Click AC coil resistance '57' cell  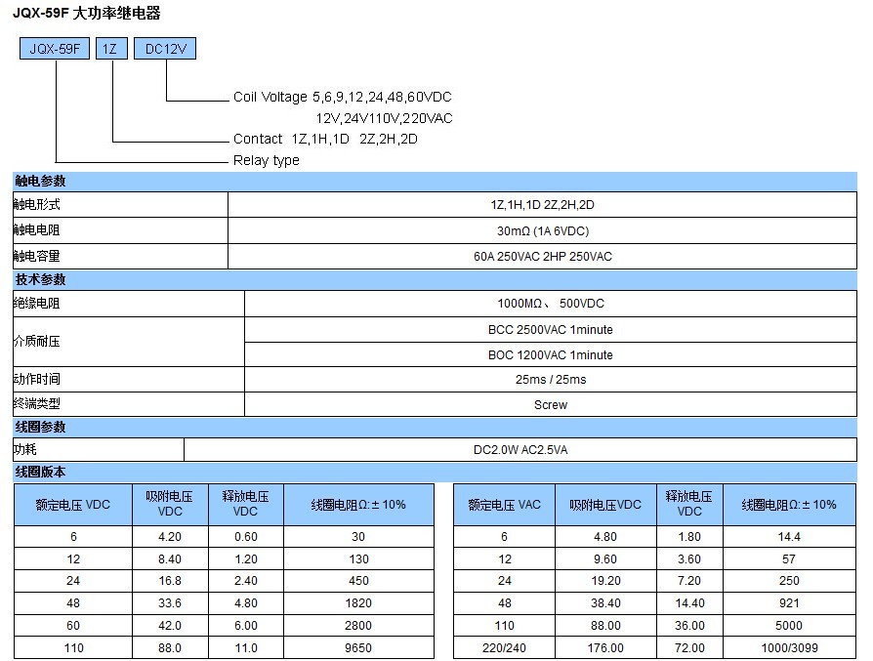[789, 558]
